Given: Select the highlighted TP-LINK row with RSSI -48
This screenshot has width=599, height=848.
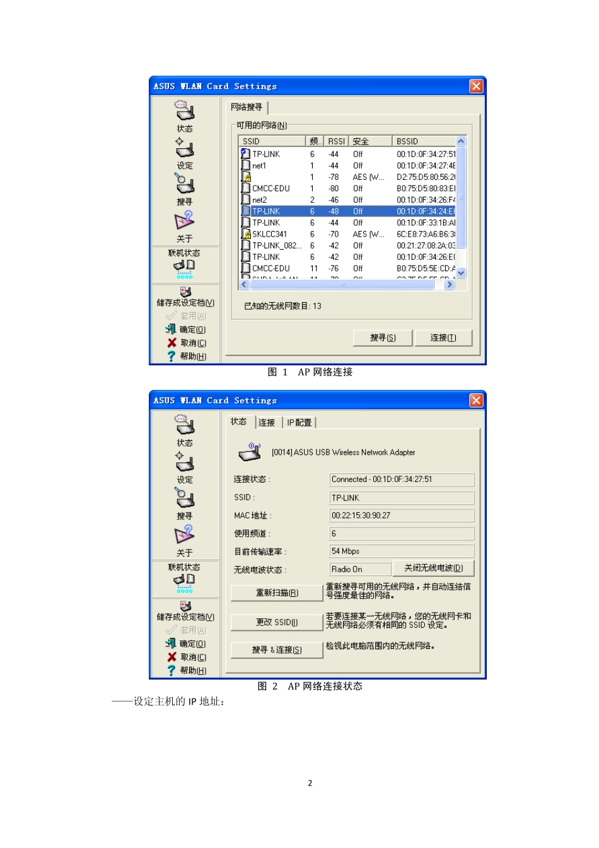Looking at the screenshot, I should click(347, 211).
